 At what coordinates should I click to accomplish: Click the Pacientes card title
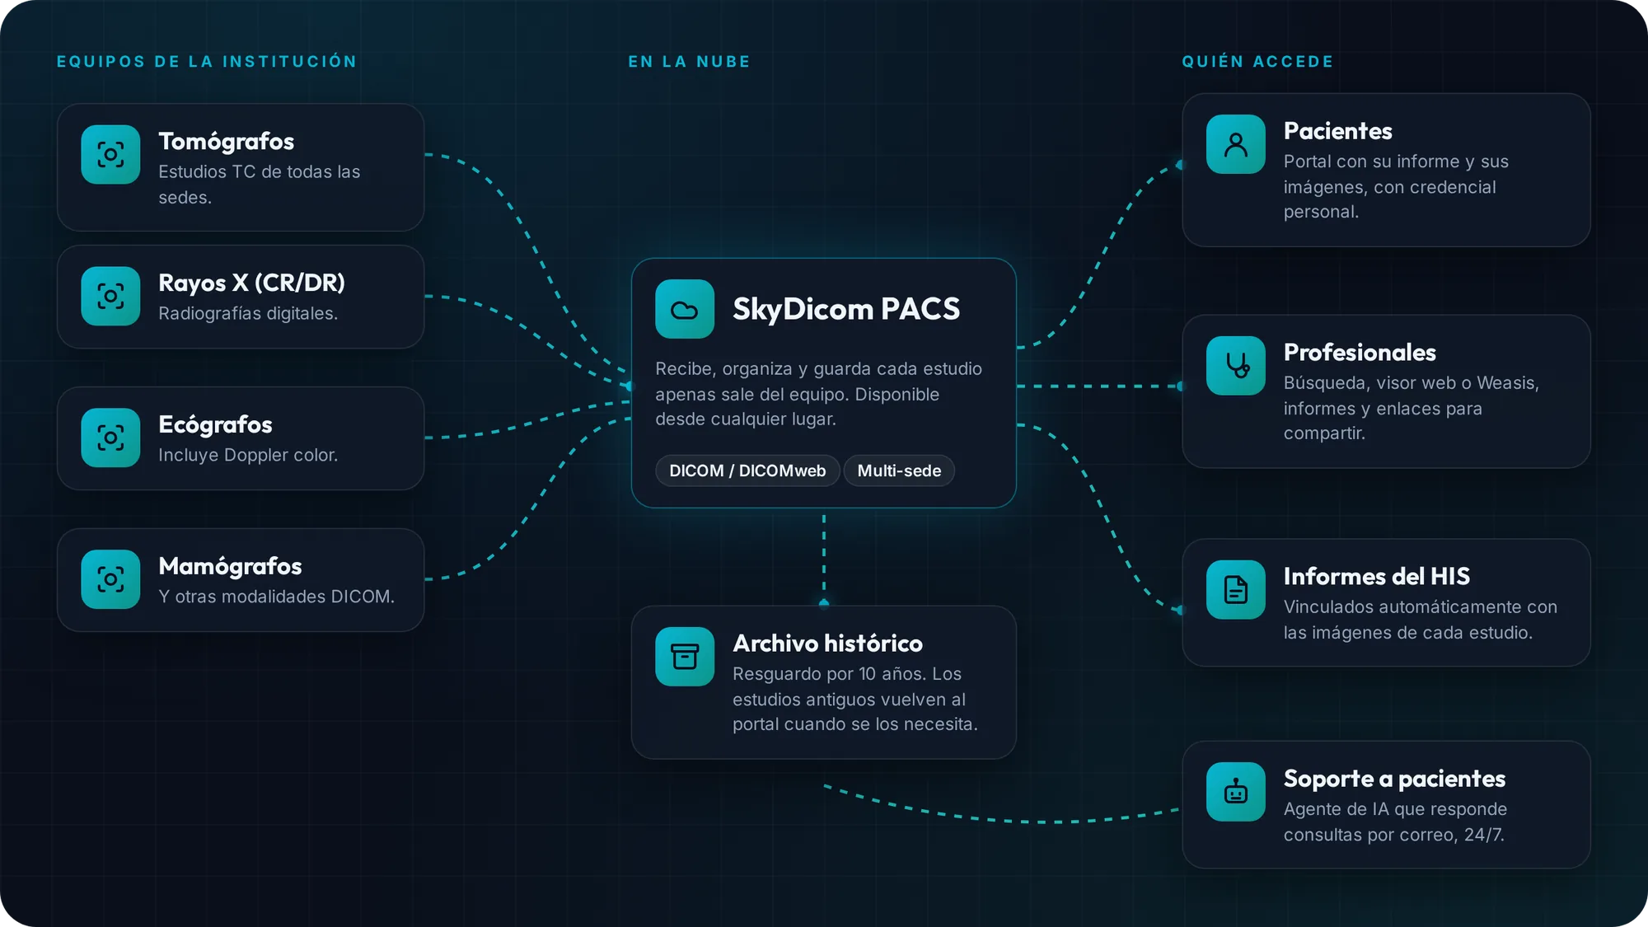click(1337, 131)
